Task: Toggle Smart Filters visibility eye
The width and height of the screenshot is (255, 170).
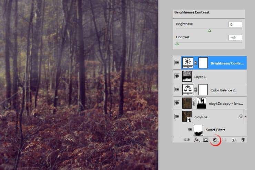Action: coord(190,130)
